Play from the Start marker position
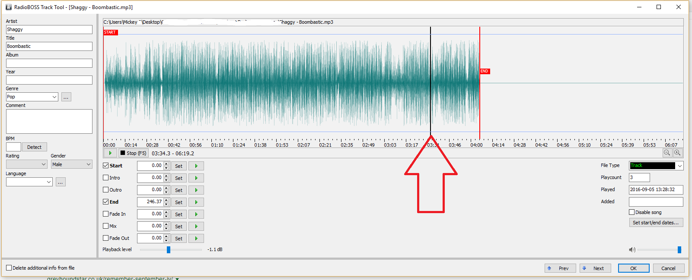Screen dimensions: 692x280 (196, 166)
